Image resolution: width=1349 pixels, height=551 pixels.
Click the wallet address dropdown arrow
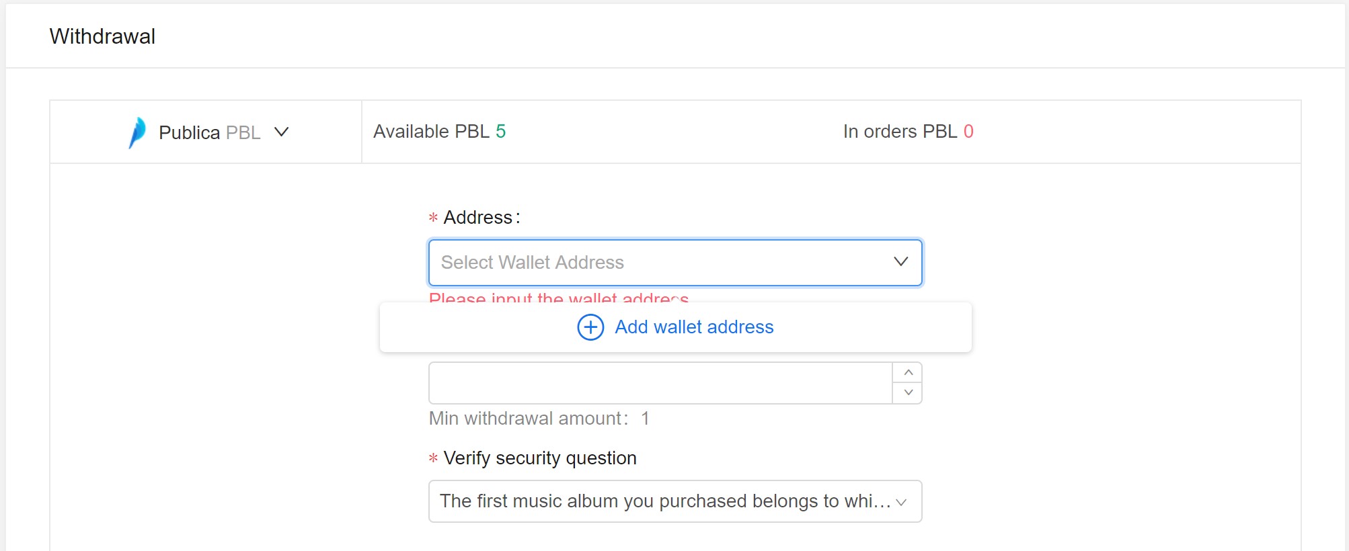point(900,262)
